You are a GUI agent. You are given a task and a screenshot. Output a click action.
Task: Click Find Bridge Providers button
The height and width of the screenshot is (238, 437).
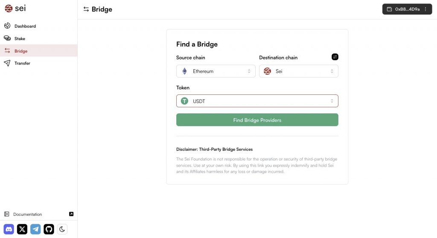pyautogui.click(x=257, y=120)
